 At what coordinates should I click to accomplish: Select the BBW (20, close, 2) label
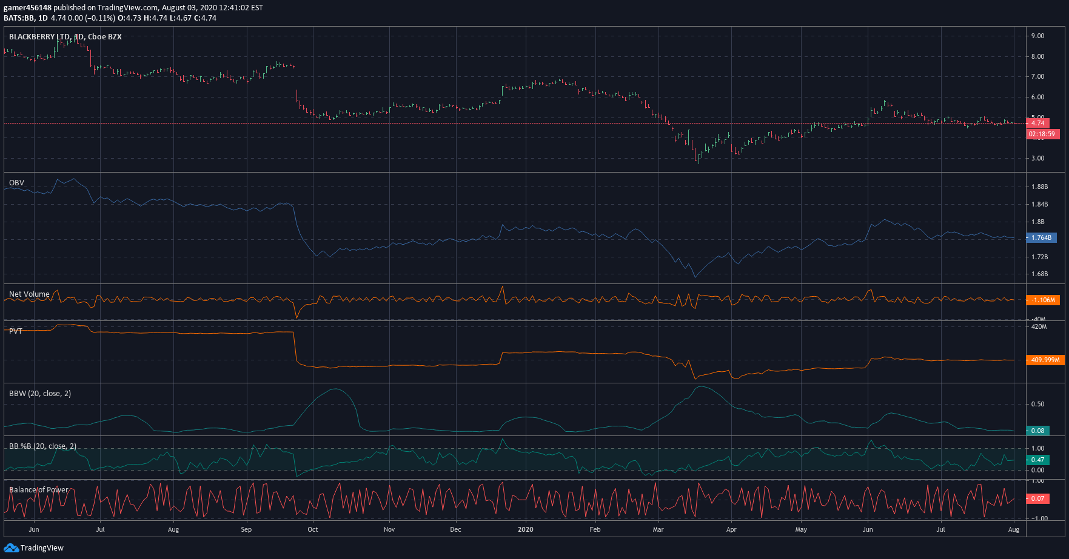click(40, 394)
